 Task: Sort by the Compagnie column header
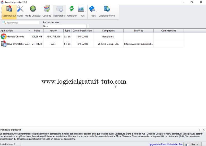click(108, 31)
